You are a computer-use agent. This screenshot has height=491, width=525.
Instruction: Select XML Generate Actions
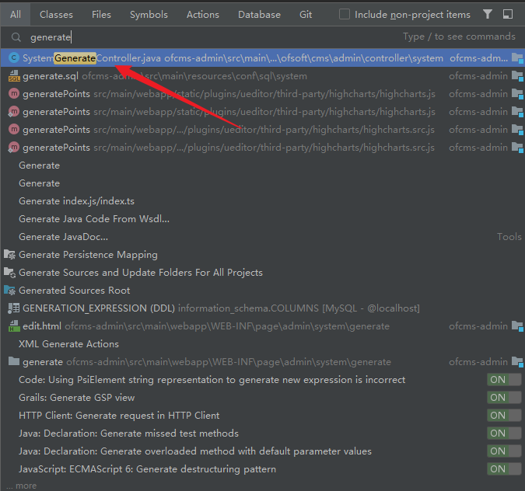tap(263, 344)
